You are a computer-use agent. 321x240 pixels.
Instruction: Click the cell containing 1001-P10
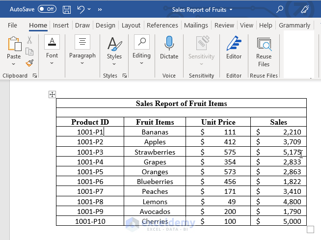[90, 221]
